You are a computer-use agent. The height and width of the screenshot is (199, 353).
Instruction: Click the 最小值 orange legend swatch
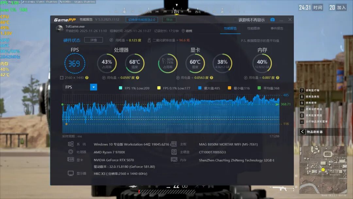pos(229,88)
